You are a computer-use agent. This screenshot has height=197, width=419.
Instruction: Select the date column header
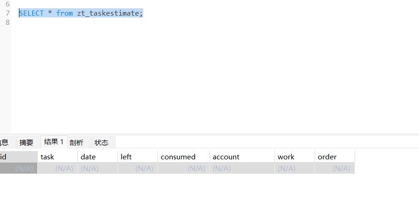pyautogui.click(x=97, y=157)
